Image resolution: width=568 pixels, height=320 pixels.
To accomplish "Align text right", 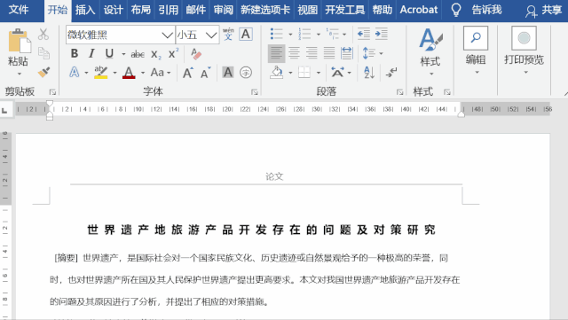I will (312, 53).
